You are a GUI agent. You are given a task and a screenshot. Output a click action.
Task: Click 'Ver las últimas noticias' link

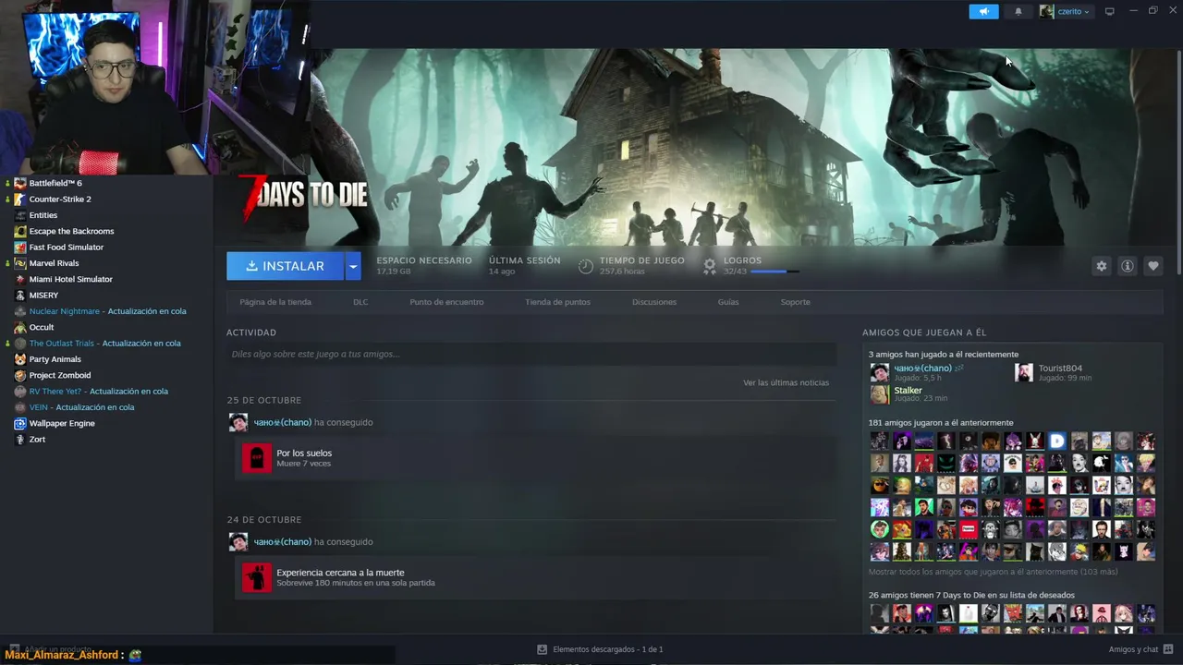click(786, 382)
